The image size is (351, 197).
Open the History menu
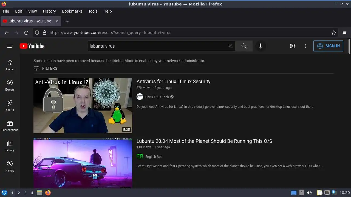[49, 11]
